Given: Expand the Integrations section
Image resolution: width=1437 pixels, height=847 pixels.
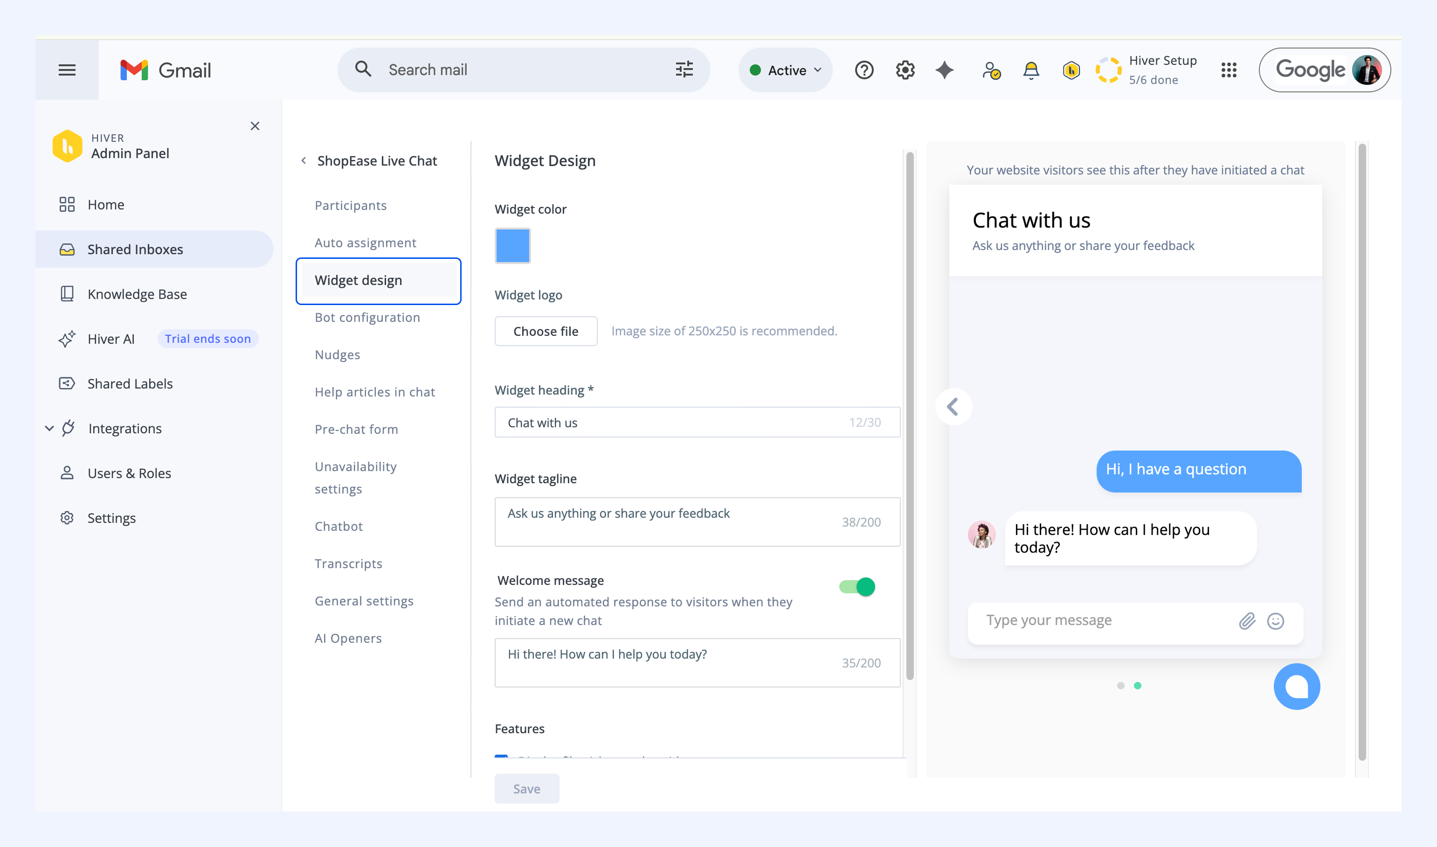Looking at the screenshot, I should click(x=49, y=428).
